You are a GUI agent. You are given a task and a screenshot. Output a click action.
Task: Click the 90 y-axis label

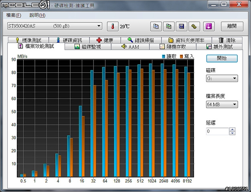(x=14, y=60)
